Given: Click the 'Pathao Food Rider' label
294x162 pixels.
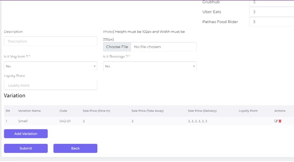Looking at the screenshot, I should [220, 22].
